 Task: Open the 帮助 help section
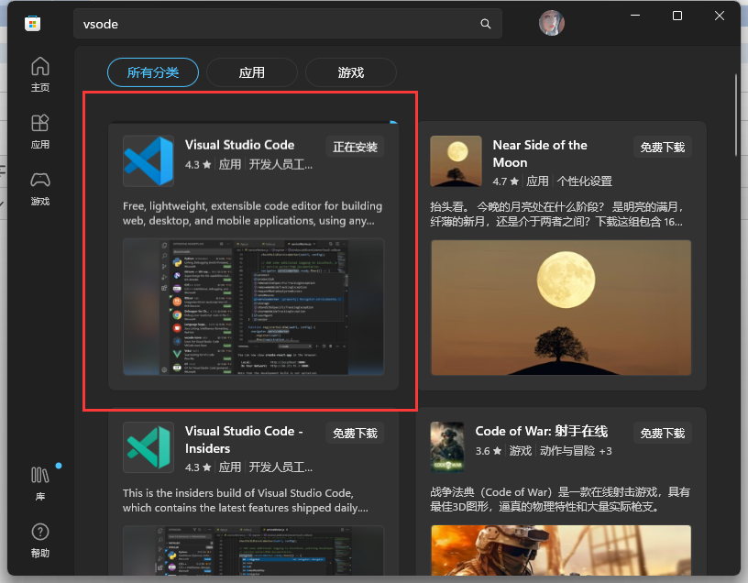(40, 541)
